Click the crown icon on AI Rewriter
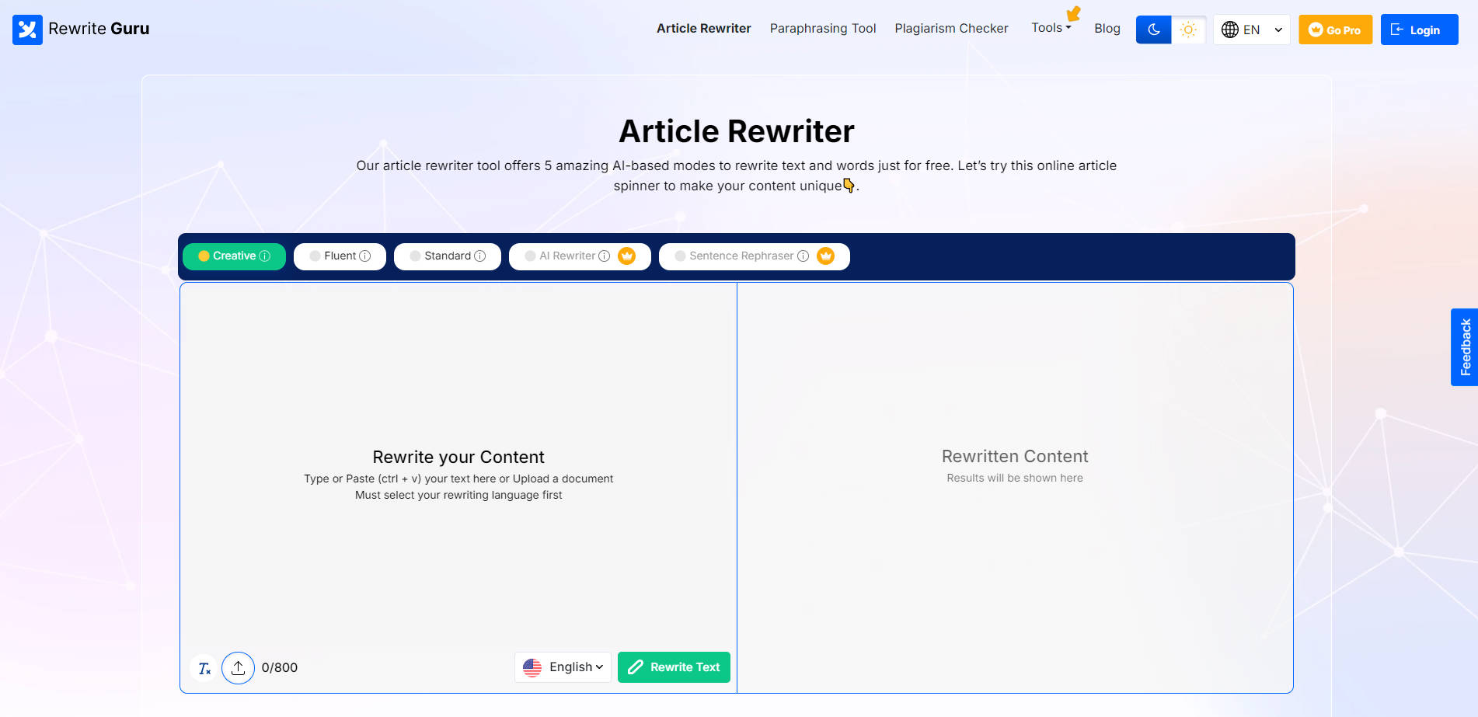 pyautogui.click(x=627, y=256)
